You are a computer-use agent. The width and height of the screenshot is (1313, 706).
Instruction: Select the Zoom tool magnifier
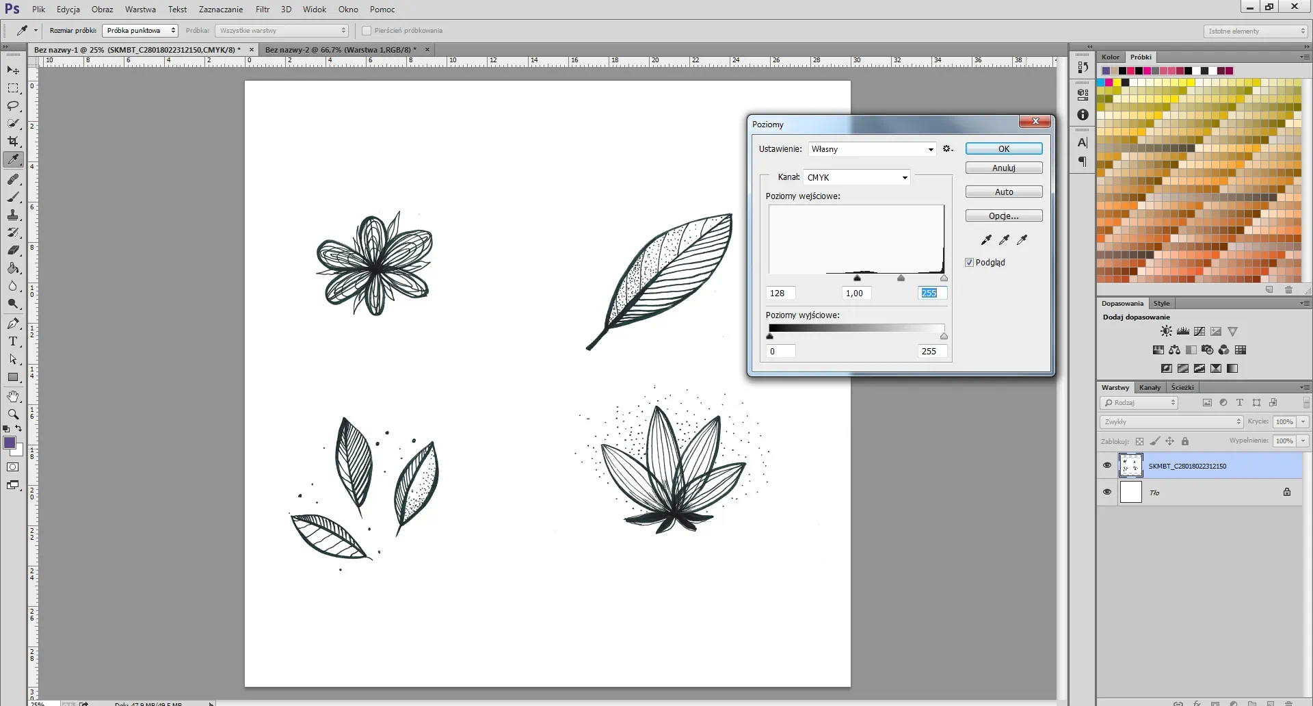coord(13,414)
